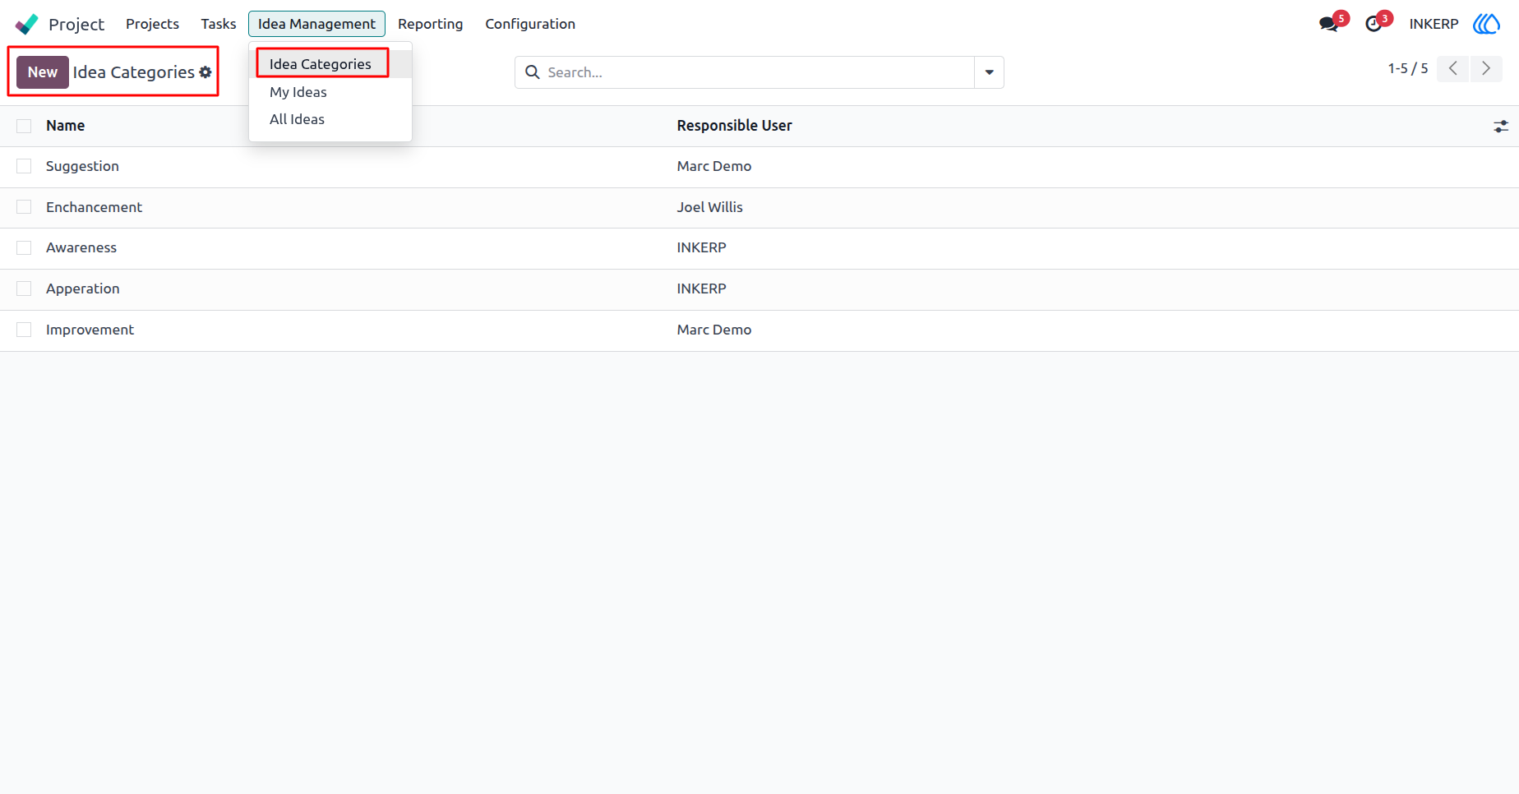This screenshot has height=794, width=1519.
Task: Tick the Improvement row checkbox
Action: coord(24,330)
